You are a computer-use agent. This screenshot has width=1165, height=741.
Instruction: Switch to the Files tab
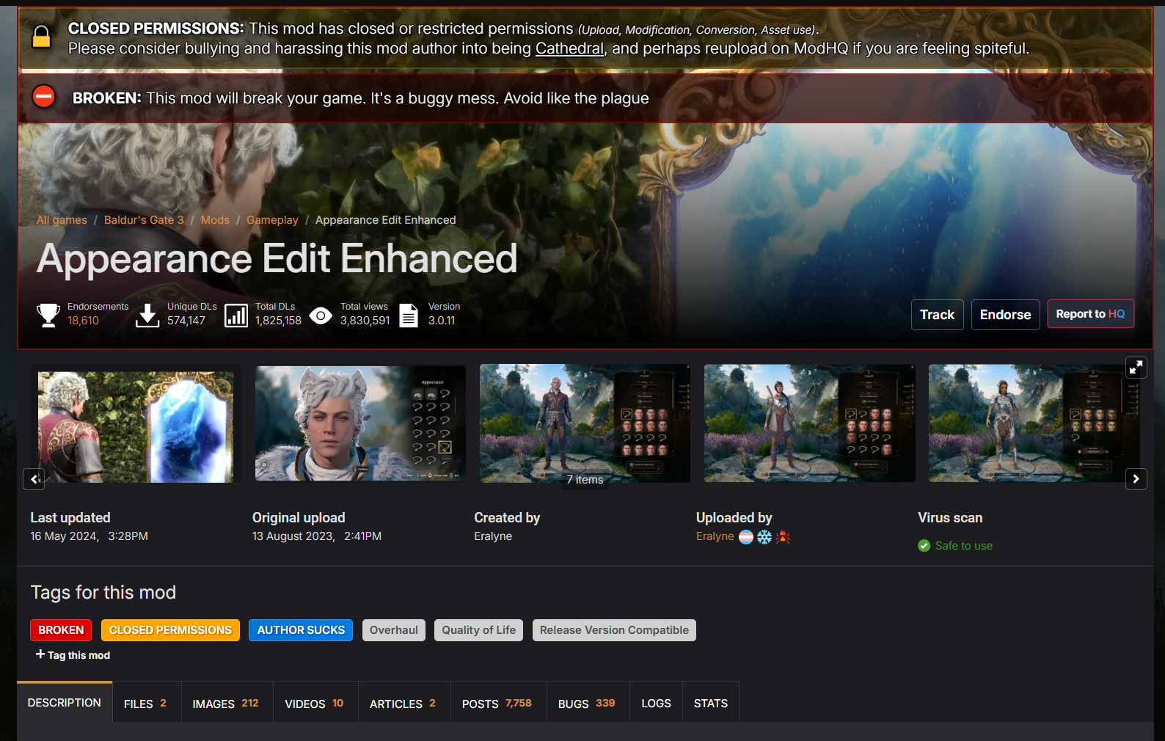146,703
